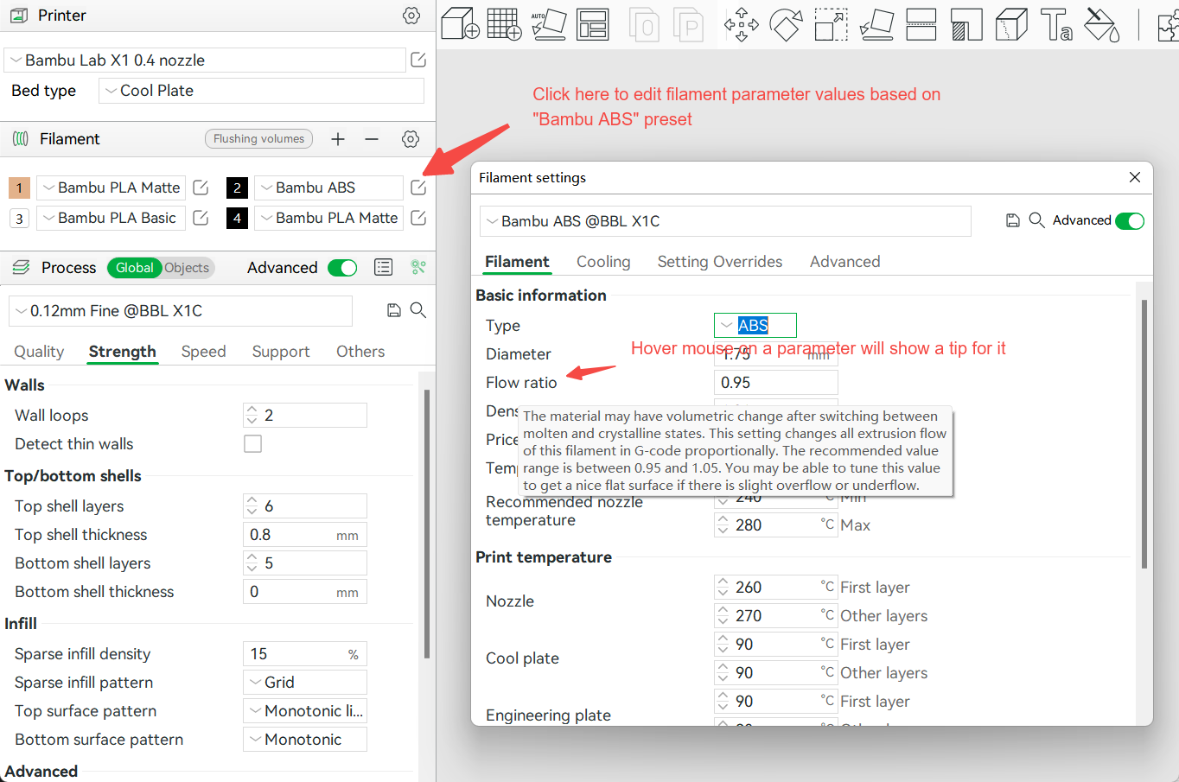This screenshot has width=1179, height=782.
Task: Select the Text shape tool
Action: tap(1056, 24)
